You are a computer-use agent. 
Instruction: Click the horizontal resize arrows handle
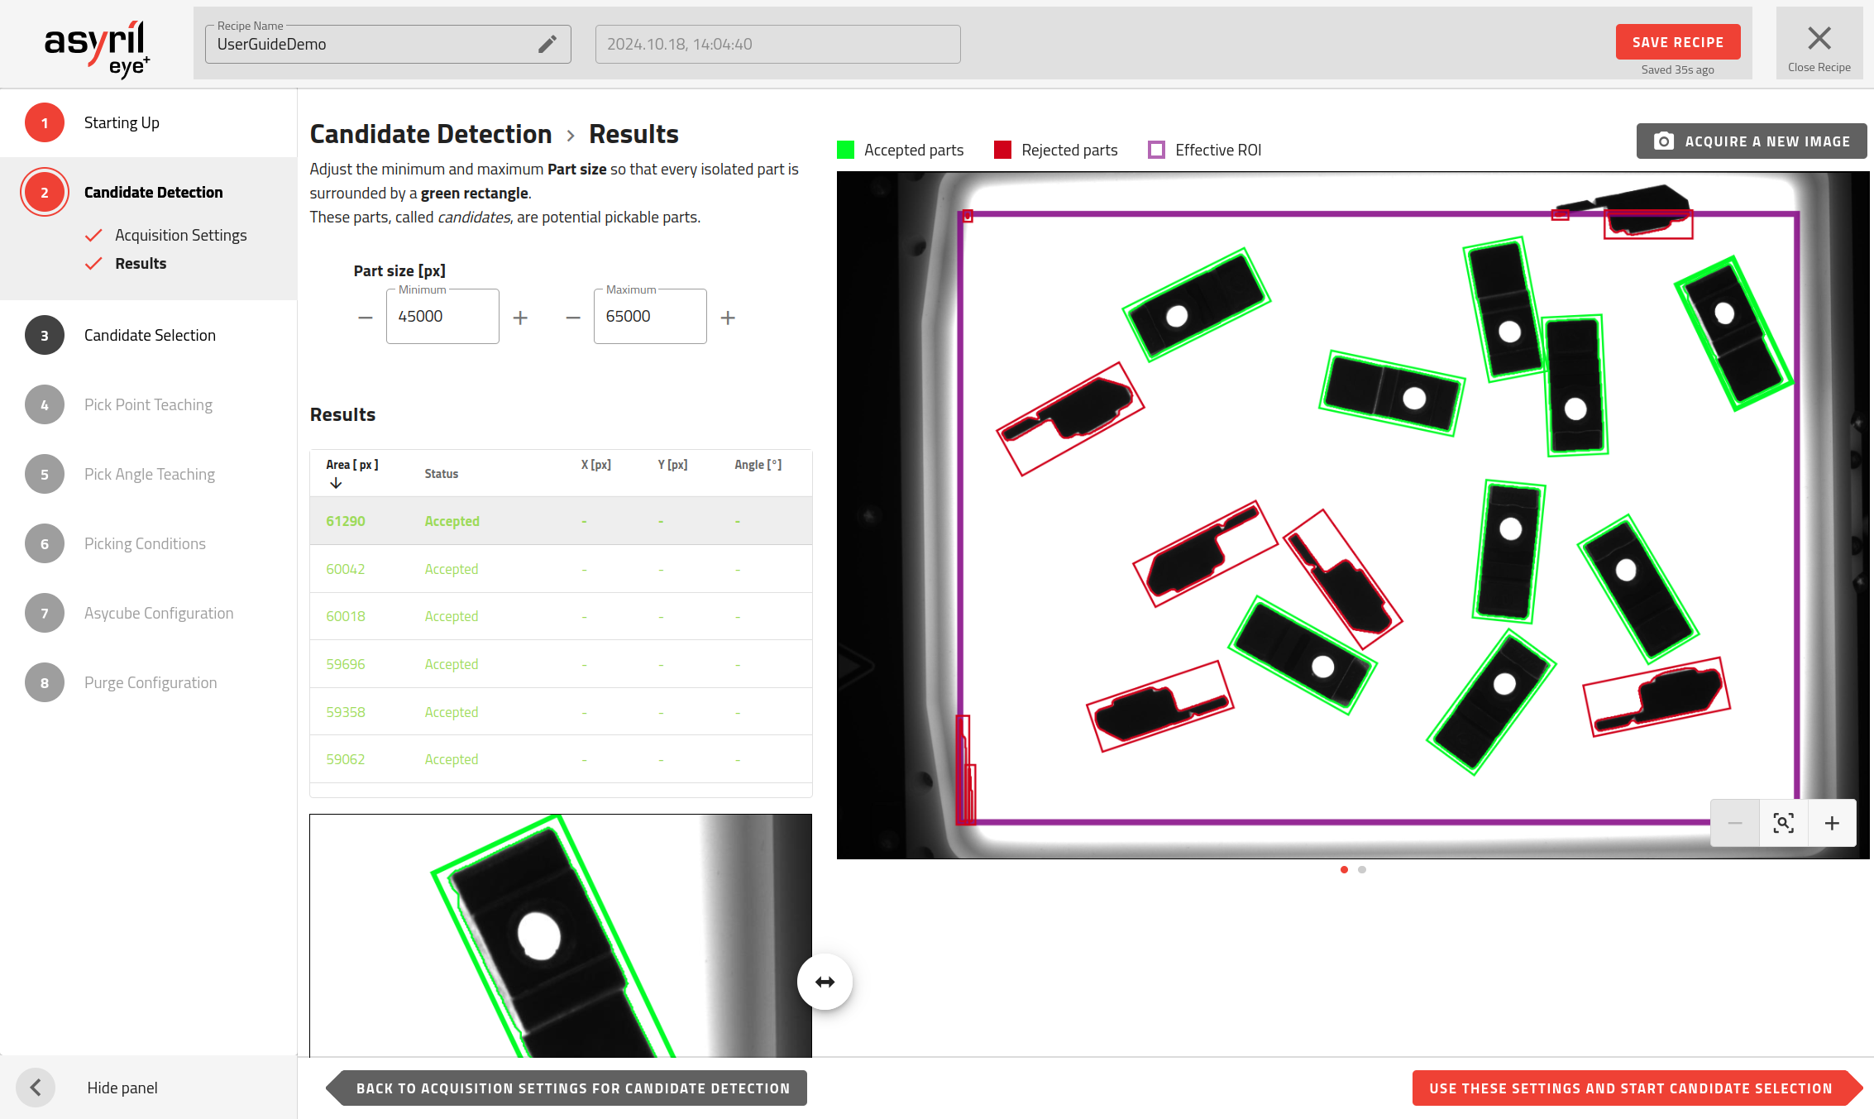825,982
